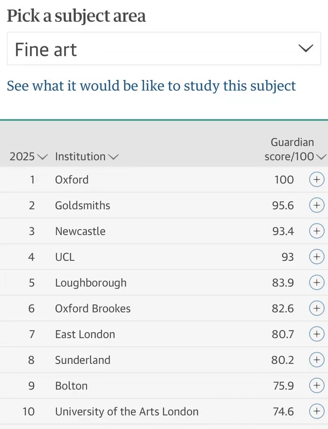Open Sunderland row with plus icon

(317, 360)
